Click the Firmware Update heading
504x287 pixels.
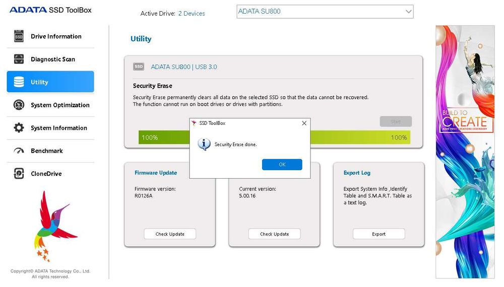point(156,173)
